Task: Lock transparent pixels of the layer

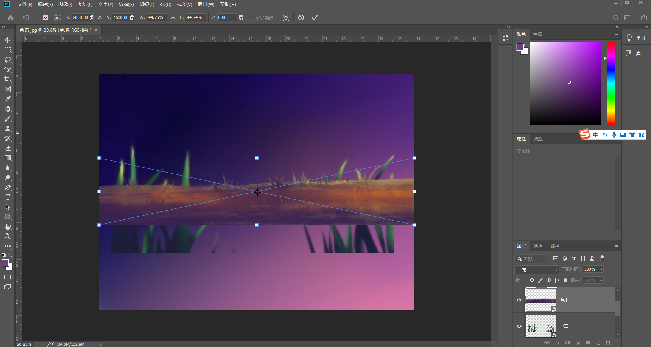Action: (x=532, y=280)
